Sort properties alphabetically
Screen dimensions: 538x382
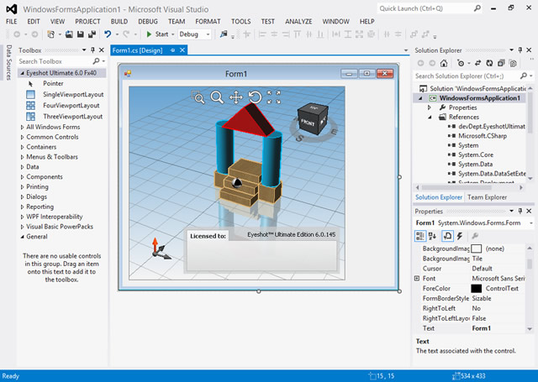click(432, 236)
